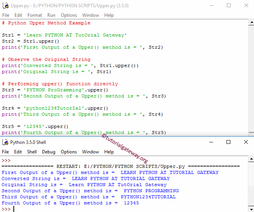Viewport: 254px width, 212px height.
Task: Close the Upper.py editor window
Action: coord(246,5)
